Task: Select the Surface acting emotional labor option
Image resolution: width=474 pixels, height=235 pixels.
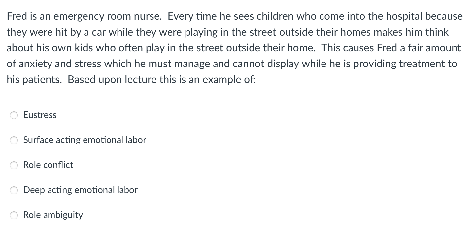Action: tap(14, 140)
